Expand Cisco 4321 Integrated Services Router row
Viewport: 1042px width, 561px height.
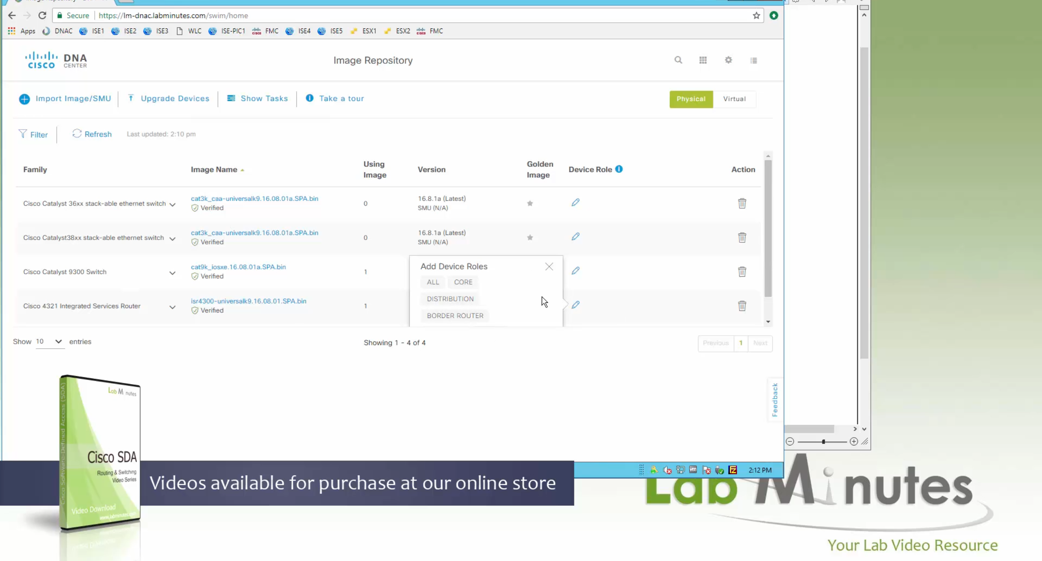point(172,307)
